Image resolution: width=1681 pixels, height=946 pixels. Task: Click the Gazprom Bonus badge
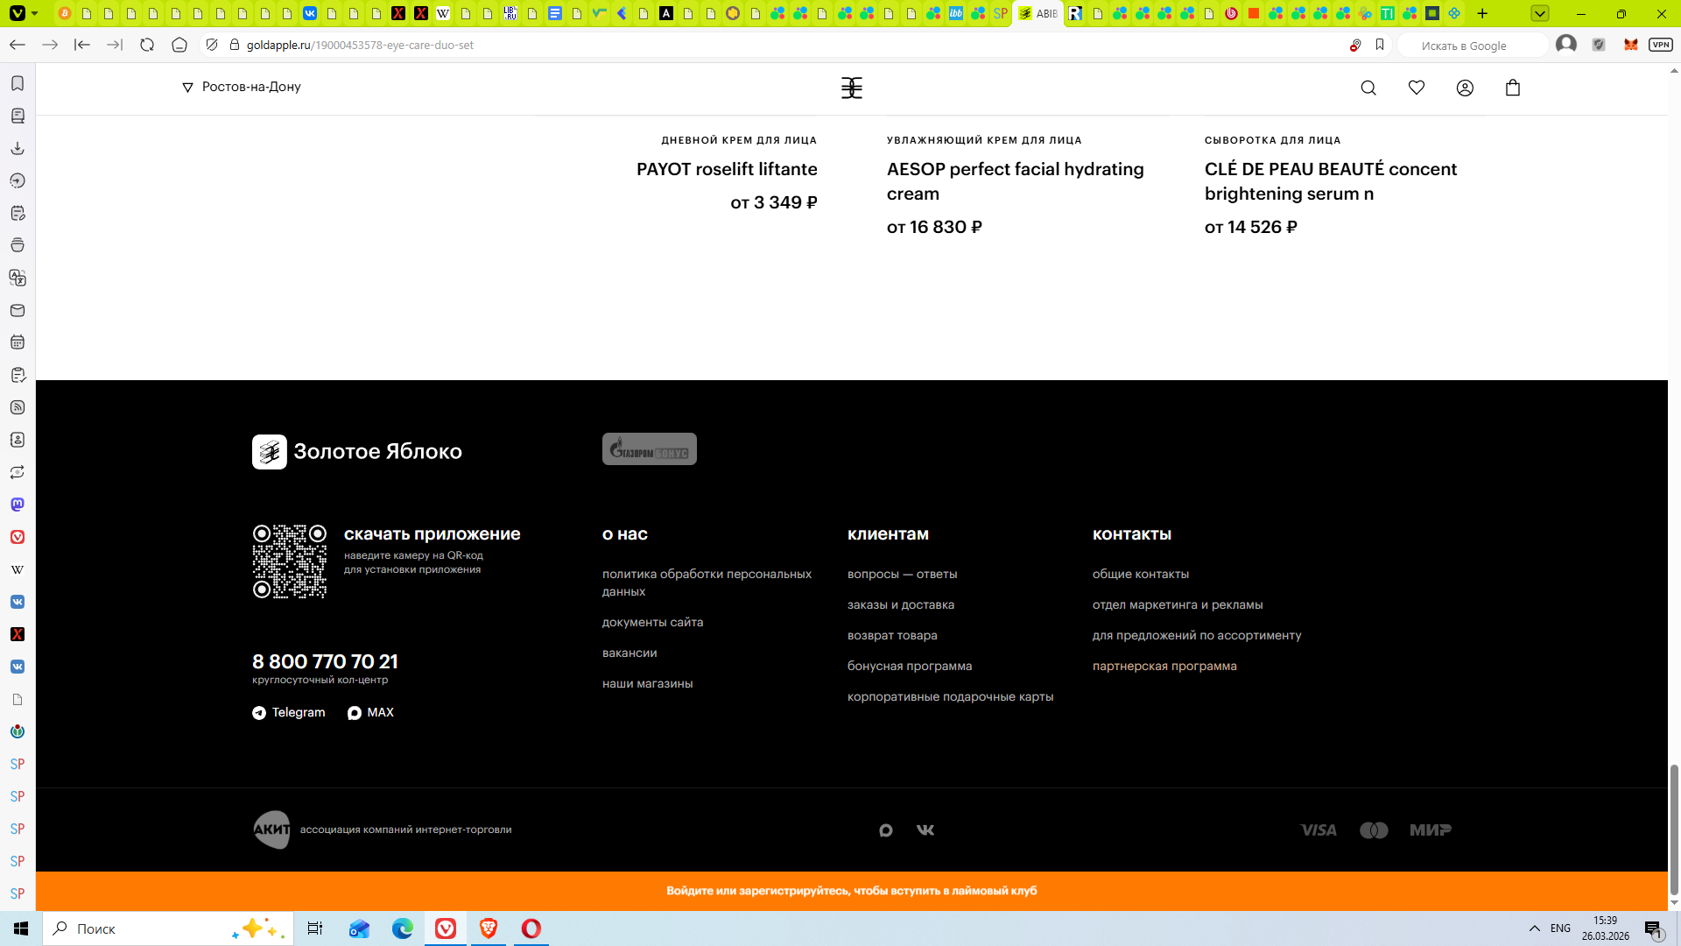pos(649,448)
